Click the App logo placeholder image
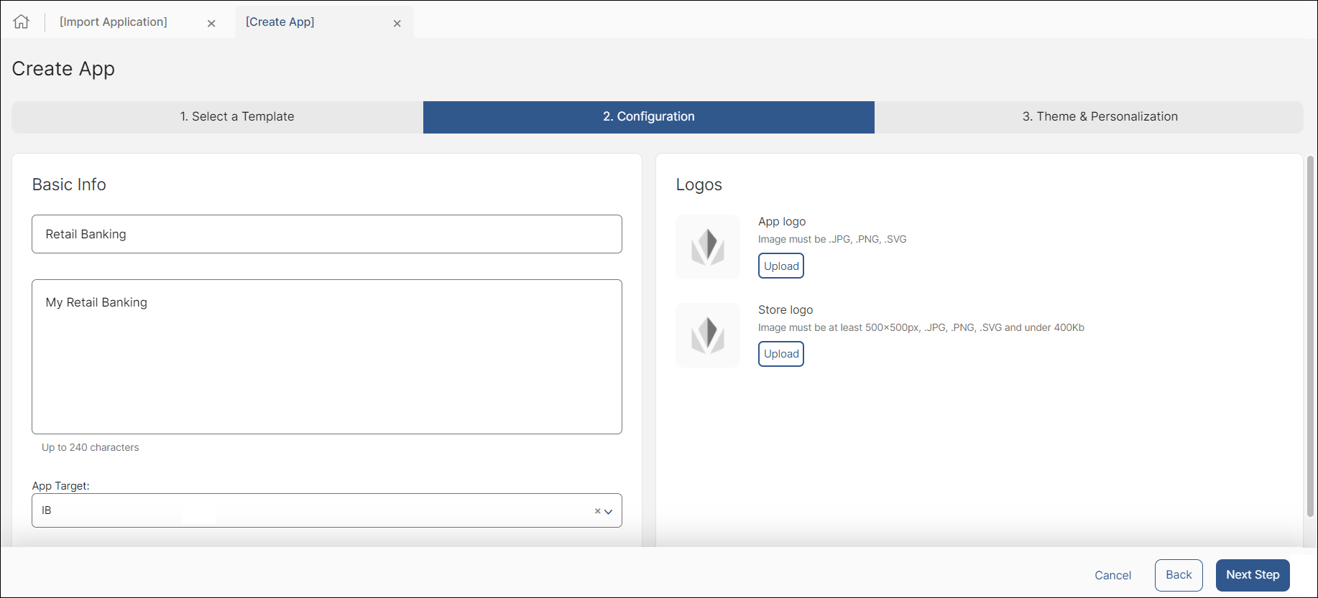This screenshot has width=1318, height=598. click(707, 246)
